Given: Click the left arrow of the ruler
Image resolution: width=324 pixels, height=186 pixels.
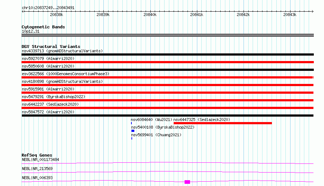Looking at the screenshot, I should click(23, 12).
